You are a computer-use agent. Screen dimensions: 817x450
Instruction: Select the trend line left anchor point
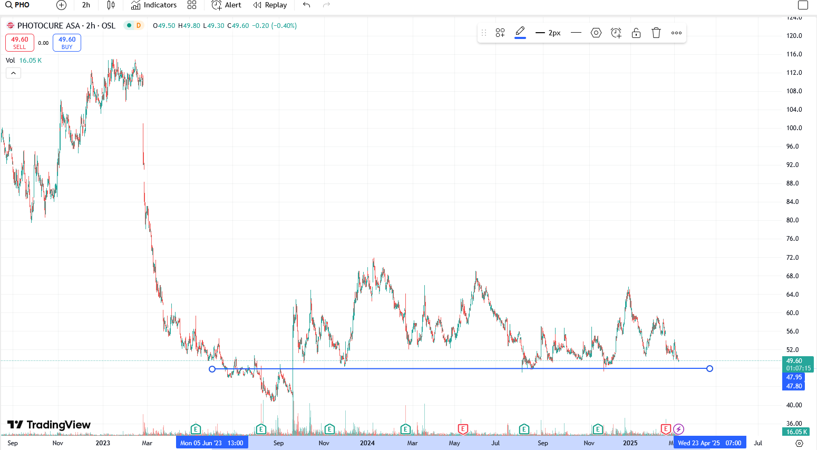point(212,369)
